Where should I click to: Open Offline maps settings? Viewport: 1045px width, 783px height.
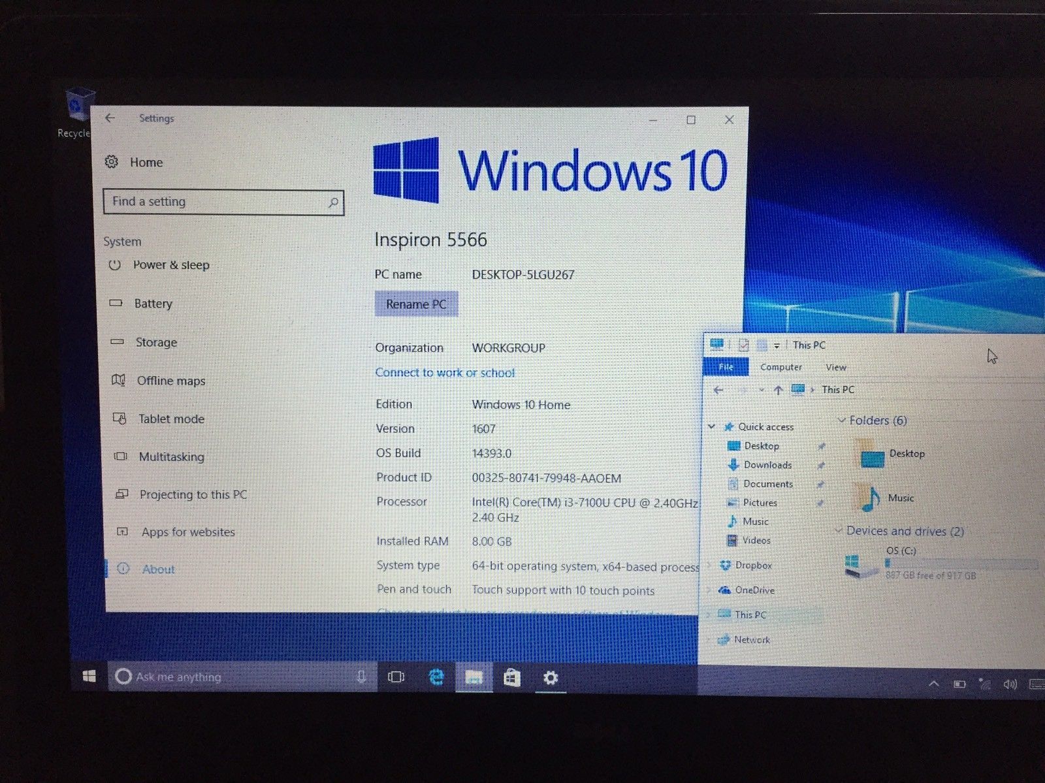click(x=159, y=381)
